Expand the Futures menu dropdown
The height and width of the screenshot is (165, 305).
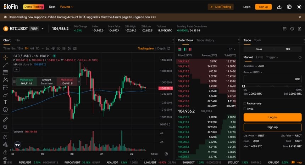(x=67, y=7)
